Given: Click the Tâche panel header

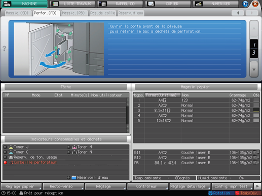Looking at the screenshot, I should (x=66, y=87).
